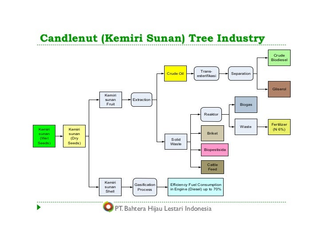Click the Kemiri sunan Shell box
The image size is (323, 228).
[110, 187]
